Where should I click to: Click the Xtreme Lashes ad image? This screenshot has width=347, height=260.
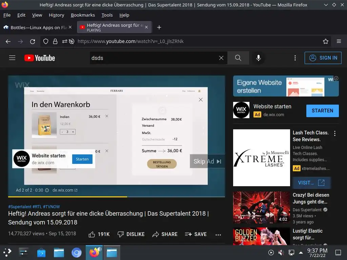[x=261, y=158]
